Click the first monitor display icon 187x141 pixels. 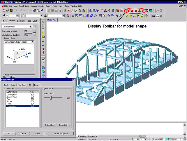(x=147, y=11)
